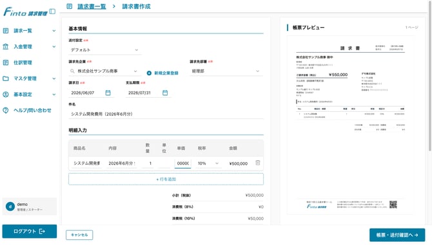Open the 基本設定 sidebar menu

(x=29, y=95)
